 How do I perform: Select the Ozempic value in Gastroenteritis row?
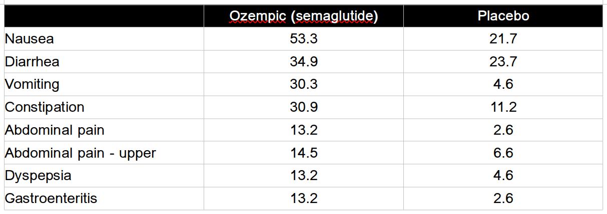click(x=303, y=199)
